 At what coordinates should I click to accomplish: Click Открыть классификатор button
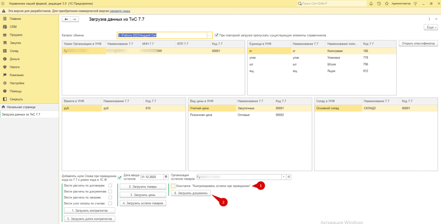pyautogui.click(x=418, y=43)
